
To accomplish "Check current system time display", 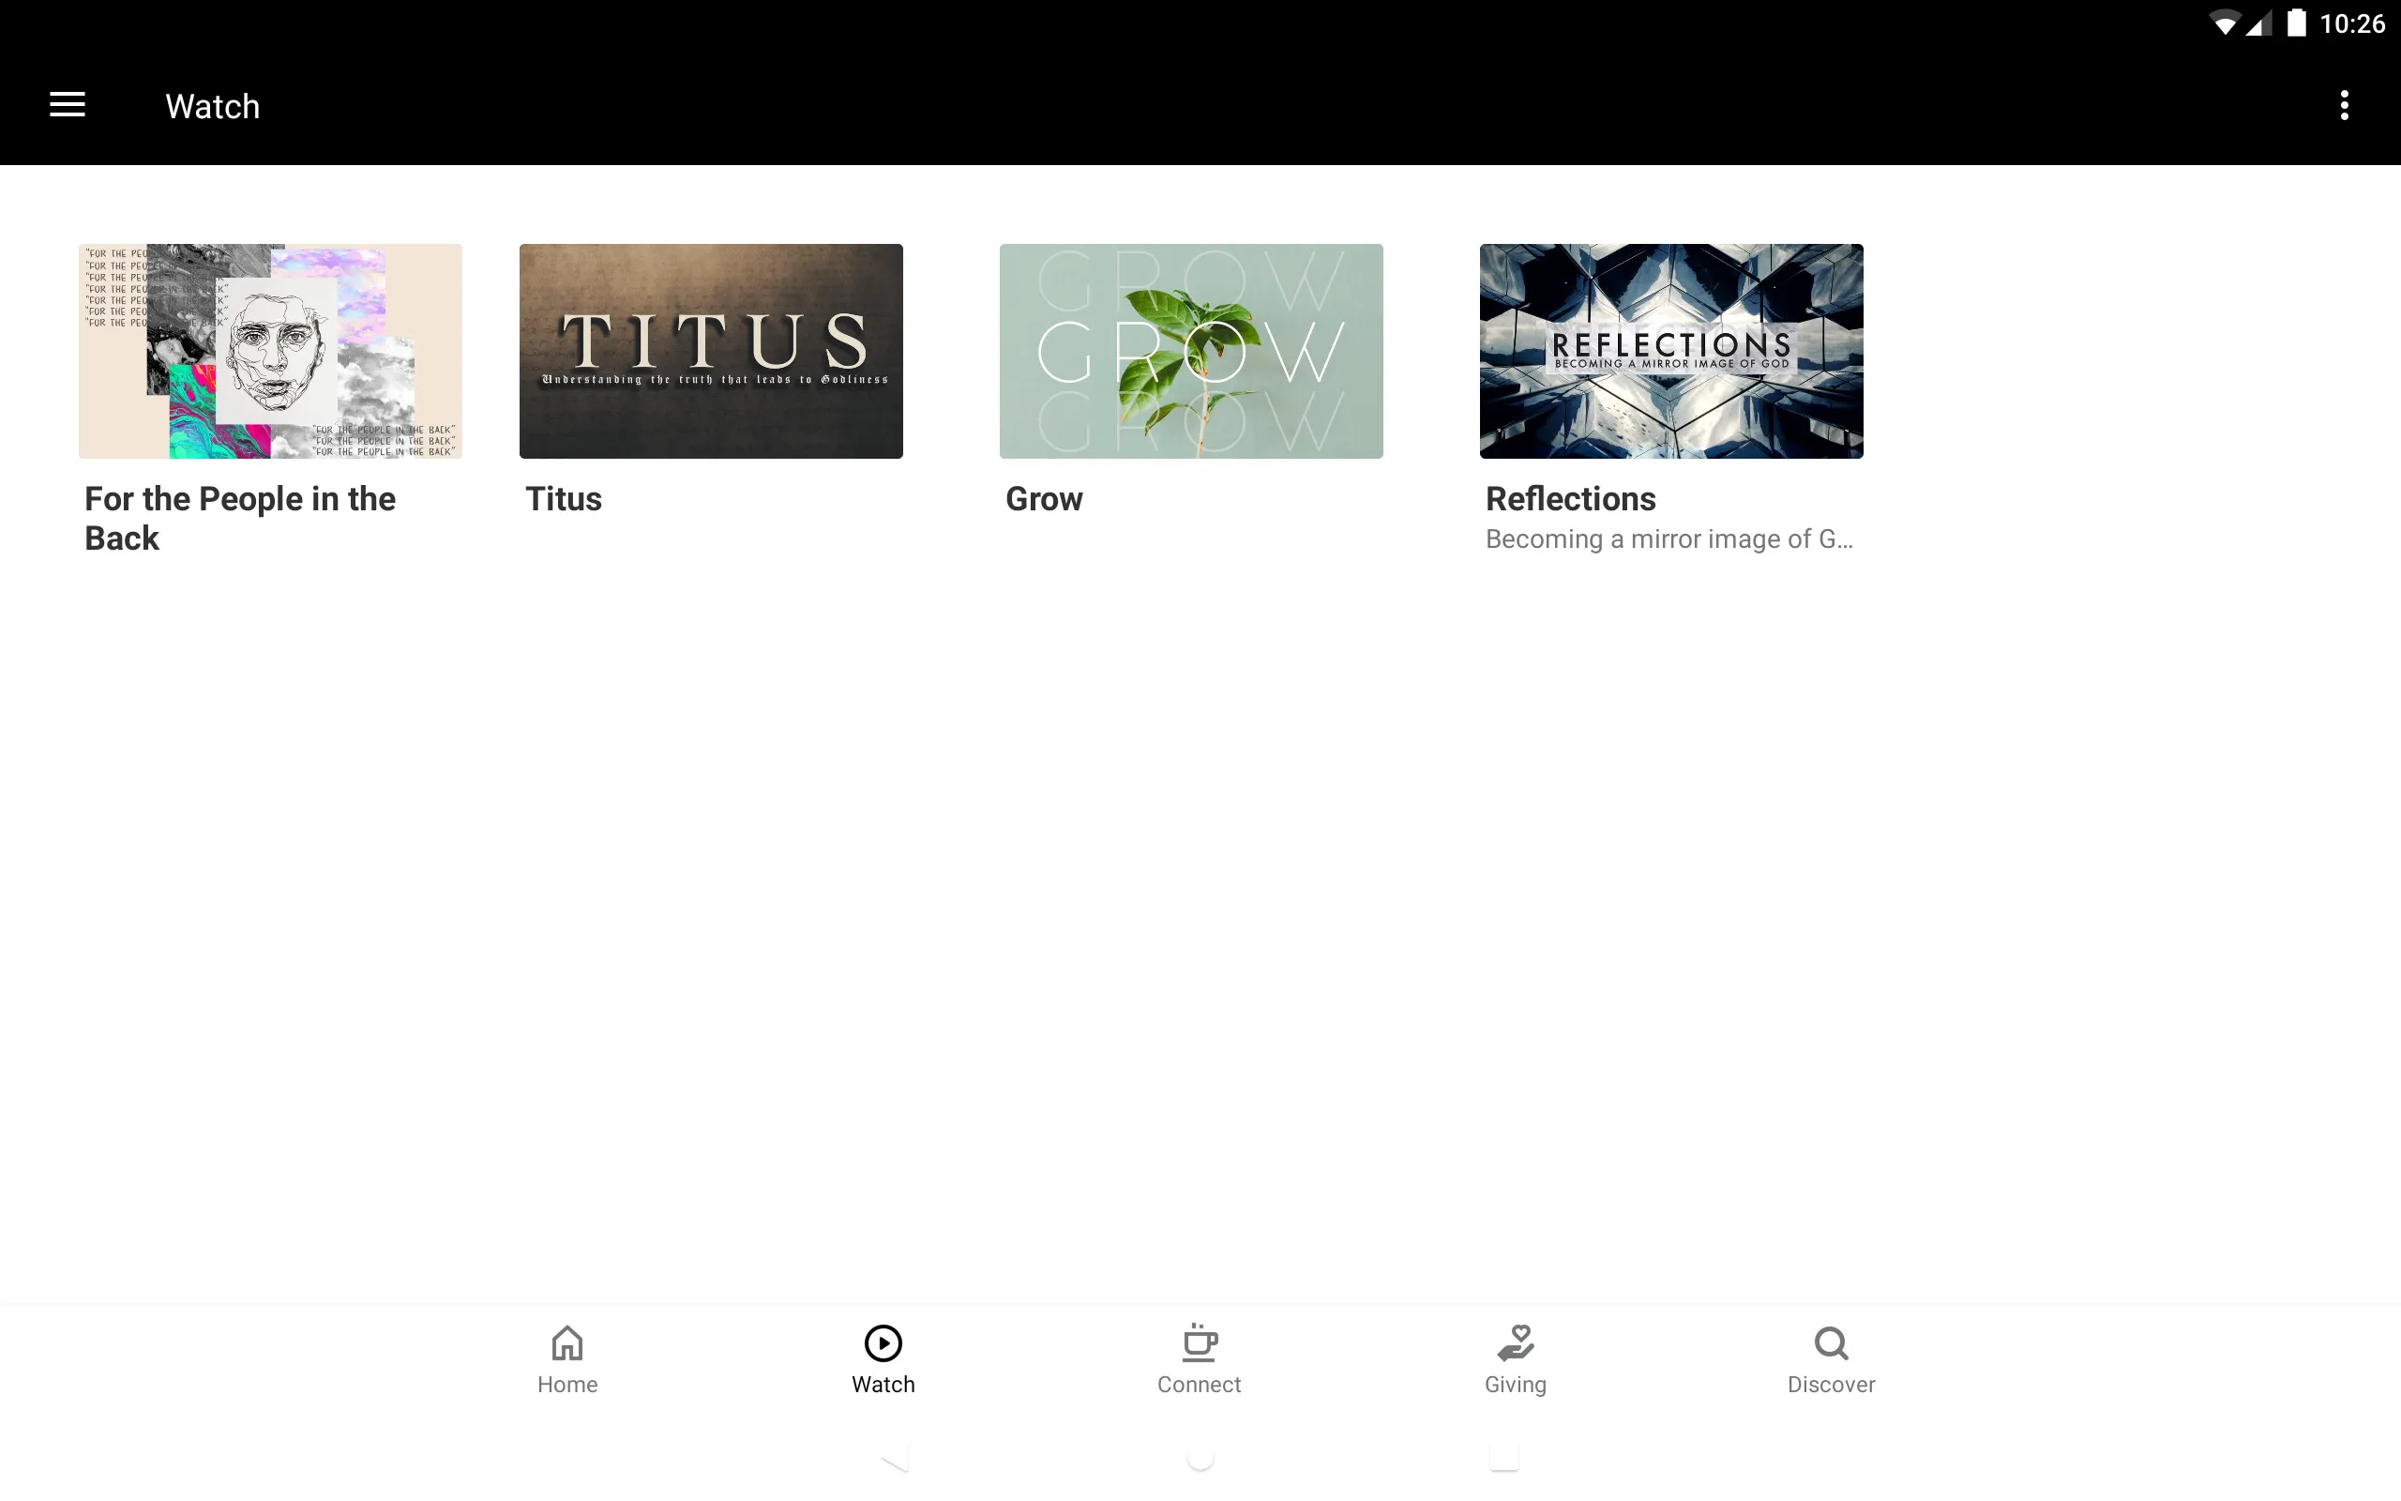I will [x=2354, y=23].
